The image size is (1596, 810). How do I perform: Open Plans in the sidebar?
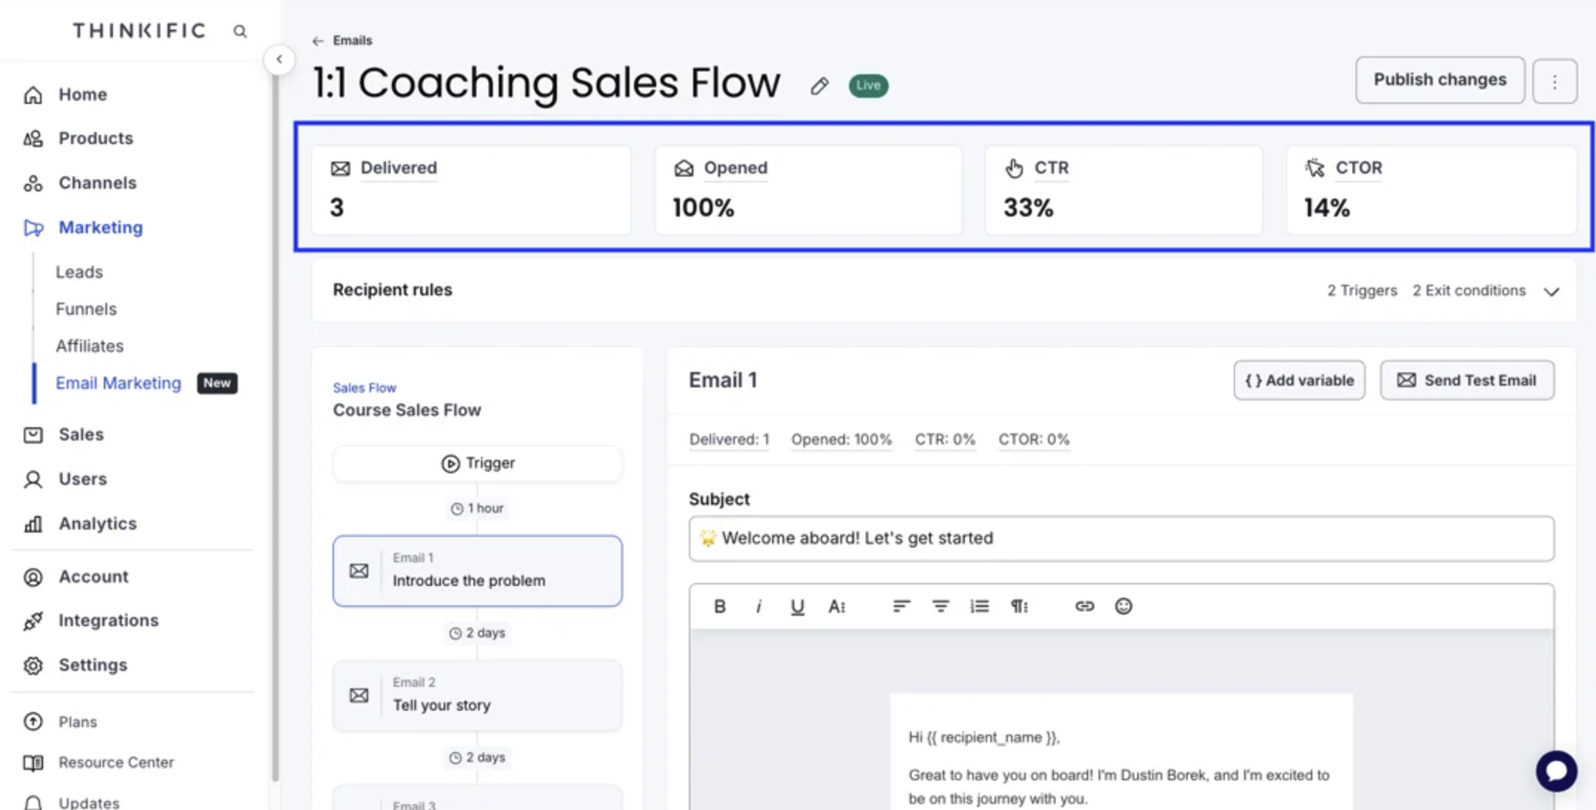pyautogui.click(x=77, y=722)
